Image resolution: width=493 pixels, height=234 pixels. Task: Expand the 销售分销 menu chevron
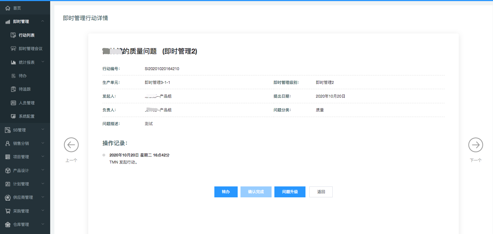coord(43,143)
